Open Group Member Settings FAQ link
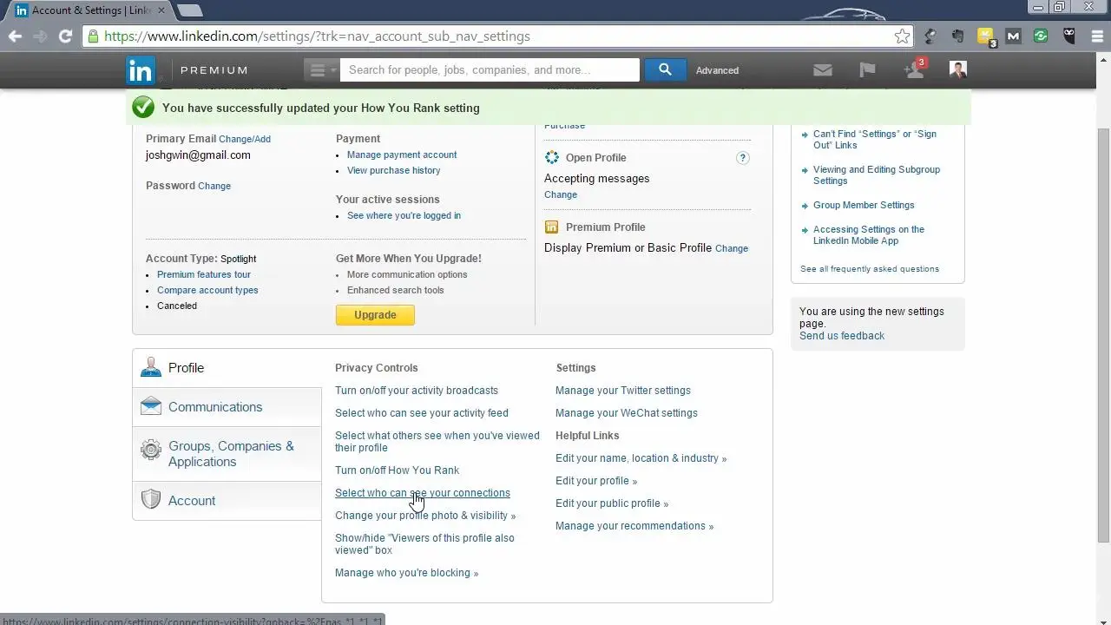 [864, 206]
